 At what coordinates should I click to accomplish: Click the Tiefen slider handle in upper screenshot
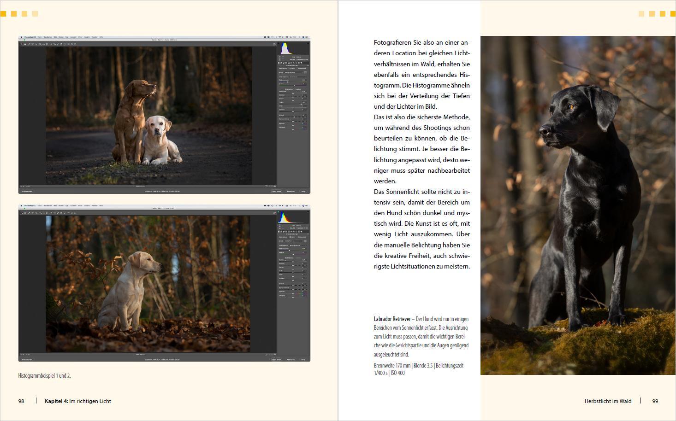(301, 104)
